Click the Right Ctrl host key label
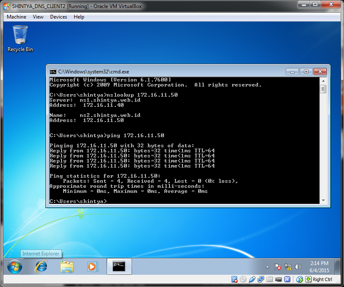This screenshot has height=287, width=344. 322,279
